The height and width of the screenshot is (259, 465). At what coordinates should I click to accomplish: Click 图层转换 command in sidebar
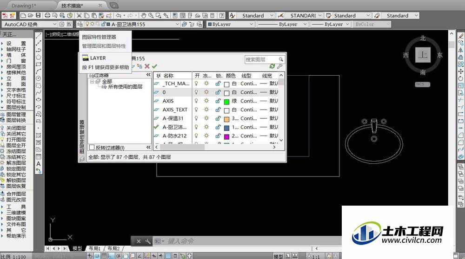tap(16, 120)
